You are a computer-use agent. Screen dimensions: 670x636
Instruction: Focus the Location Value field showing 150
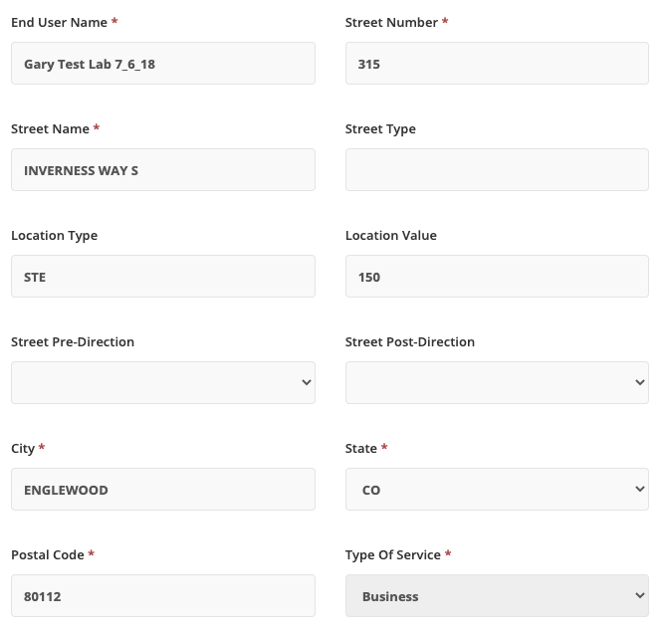pos(497,277)
